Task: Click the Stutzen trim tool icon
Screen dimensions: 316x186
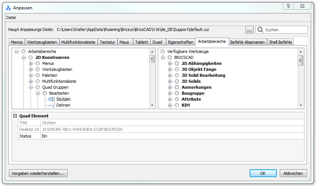Action: click(x=51, y=99)
